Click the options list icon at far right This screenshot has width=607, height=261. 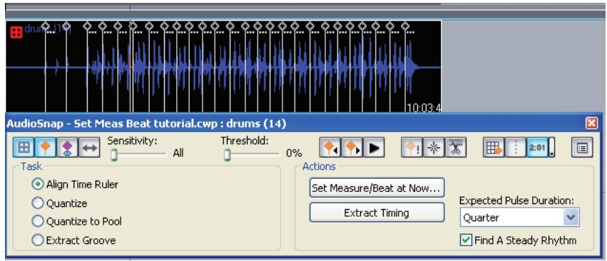coord(582,147)
